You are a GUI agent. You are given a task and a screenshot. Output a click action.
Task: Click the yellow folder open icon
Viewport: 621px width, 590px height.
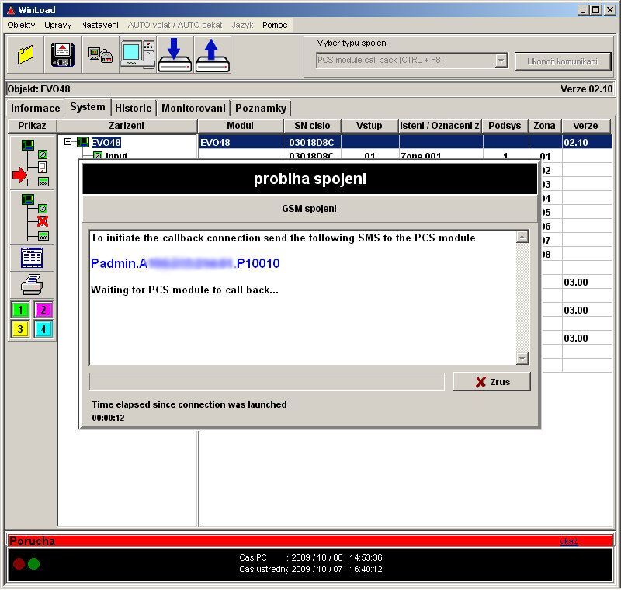26,55
